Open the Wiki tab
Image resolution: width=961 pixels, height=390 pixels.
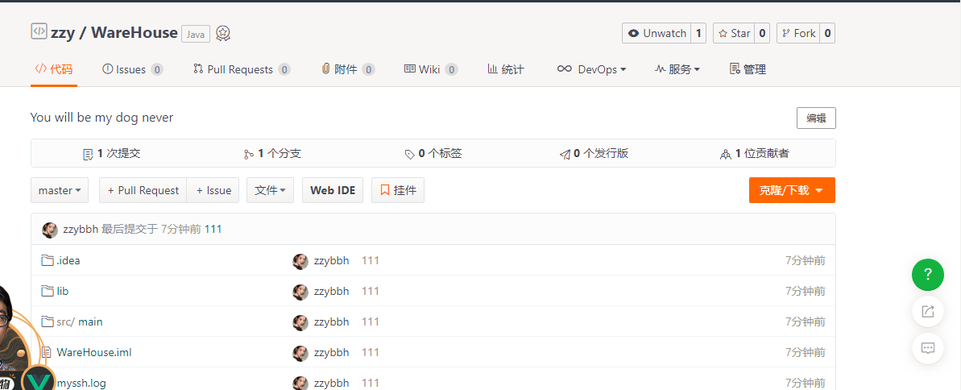point(431,69)
